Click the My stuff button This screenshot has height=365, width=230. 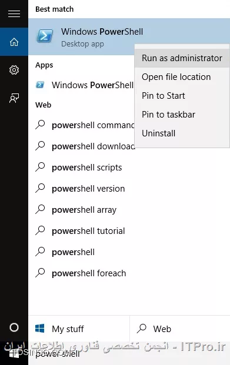(79, 329)
